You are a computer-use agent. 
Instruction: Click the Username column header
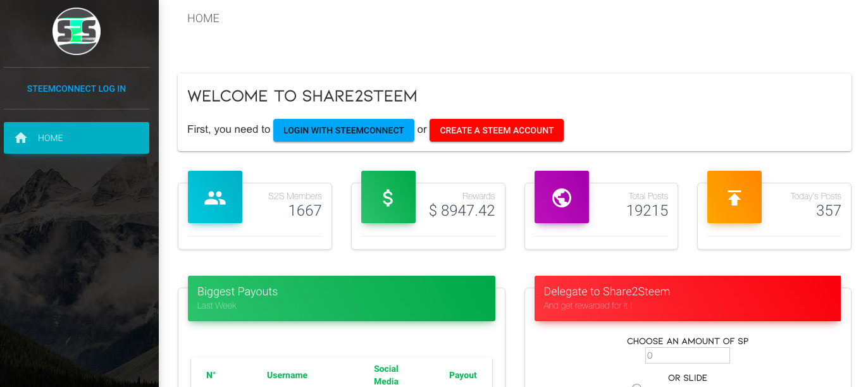pyautogui.click(x=287, y=375)
